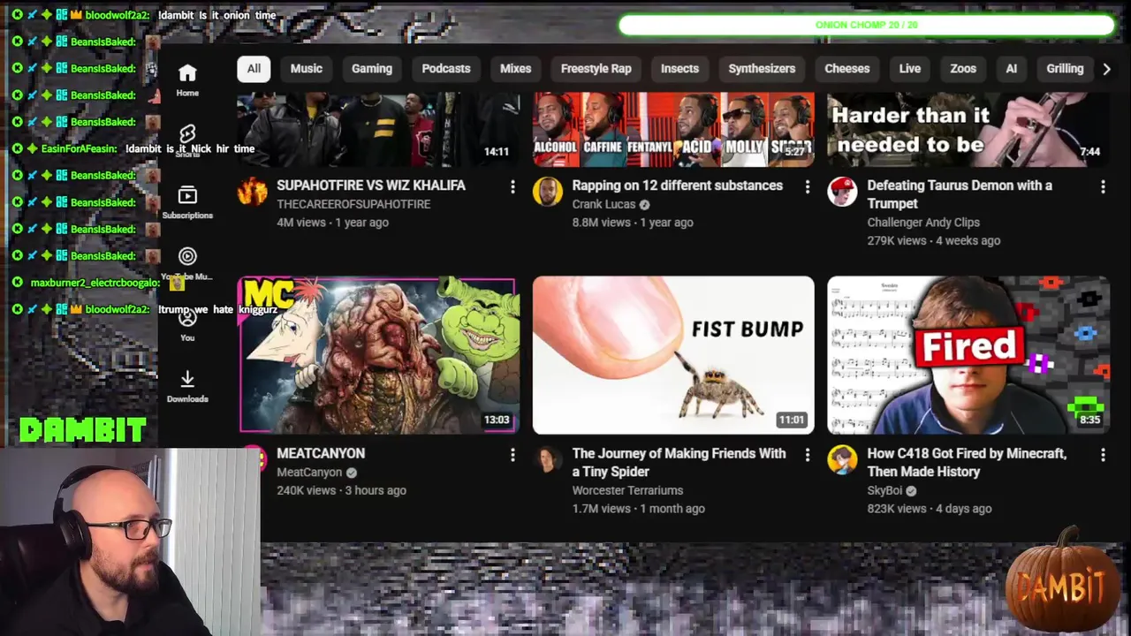Select the Mixes category chip
1131x636 pixels.
515,69
